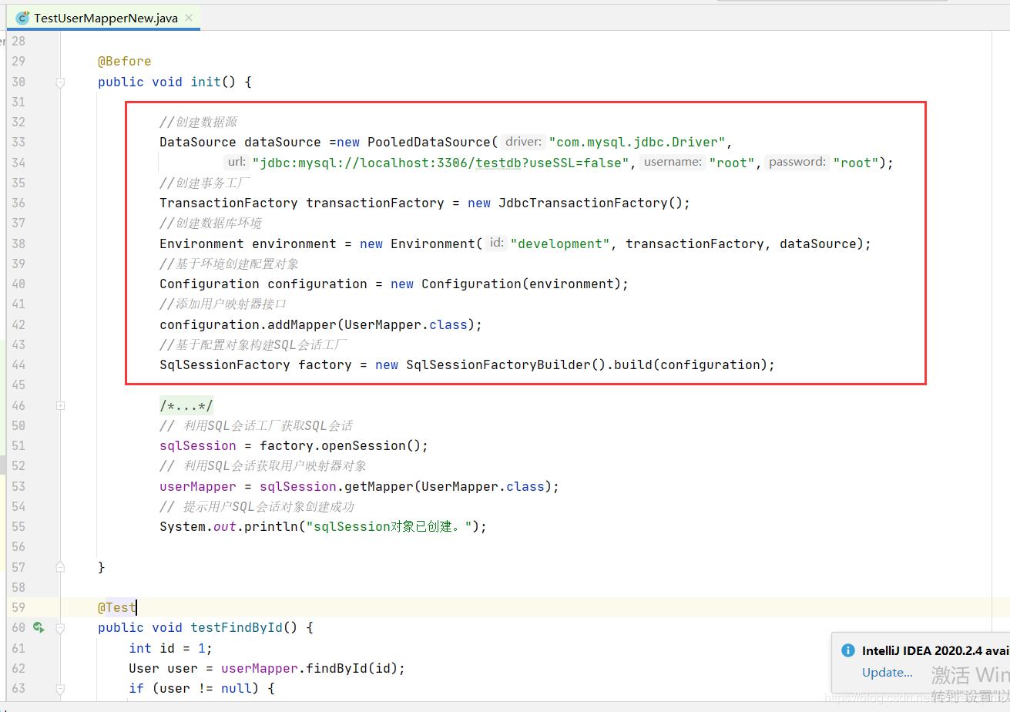The width and height of the screenshot is (1010, 712).
Task: Click the url: parameter hint
Action: click(237, 163)
